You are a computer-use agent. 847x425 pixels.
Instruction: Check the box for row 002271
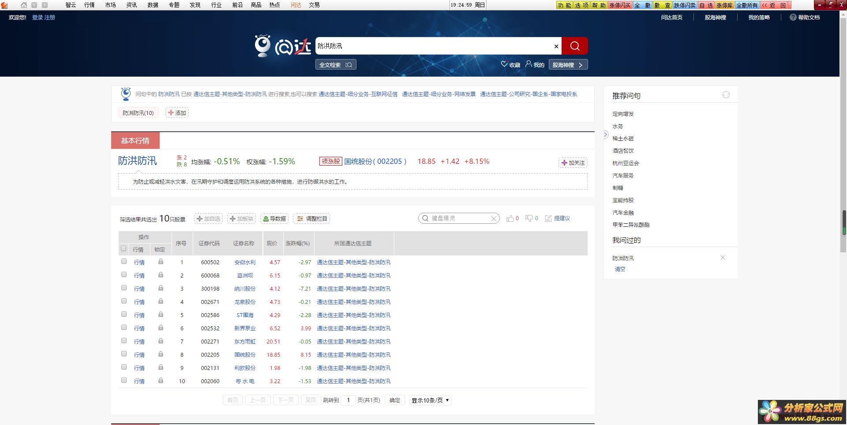point(124,340)
